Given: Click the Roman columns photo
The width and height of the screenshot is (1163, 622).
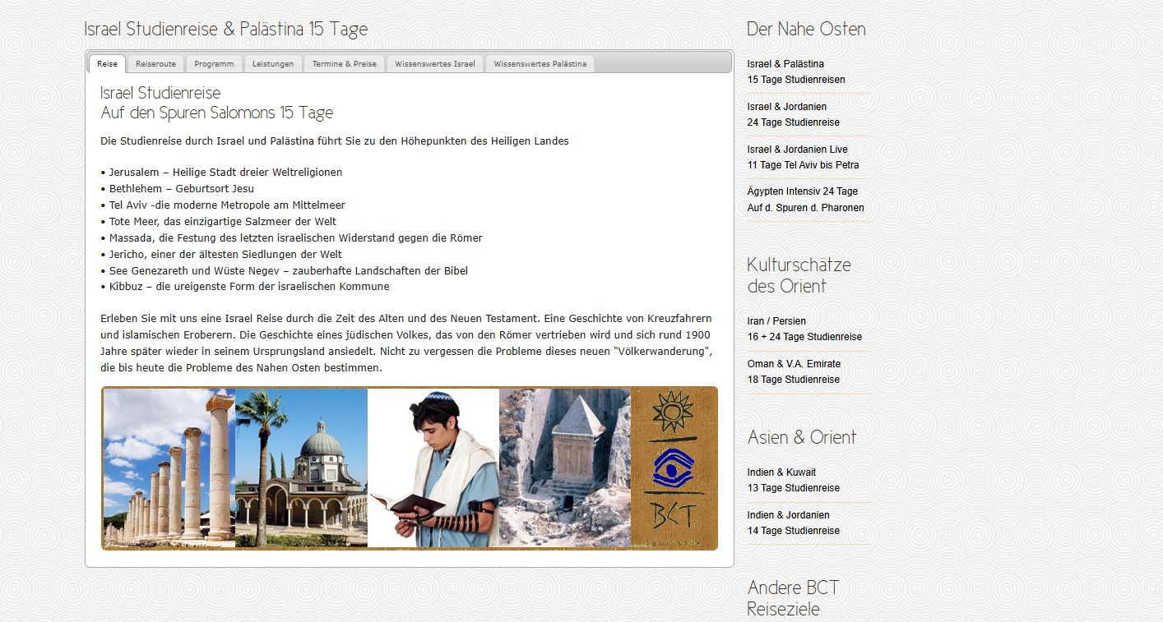Looking at the screenshot, I should 169,468.
